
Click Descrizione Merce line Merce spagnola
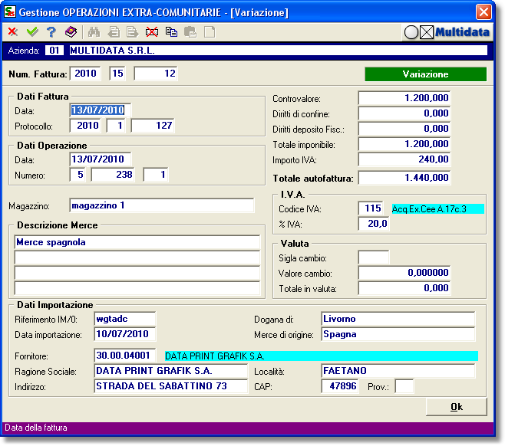tap(137, 242)
